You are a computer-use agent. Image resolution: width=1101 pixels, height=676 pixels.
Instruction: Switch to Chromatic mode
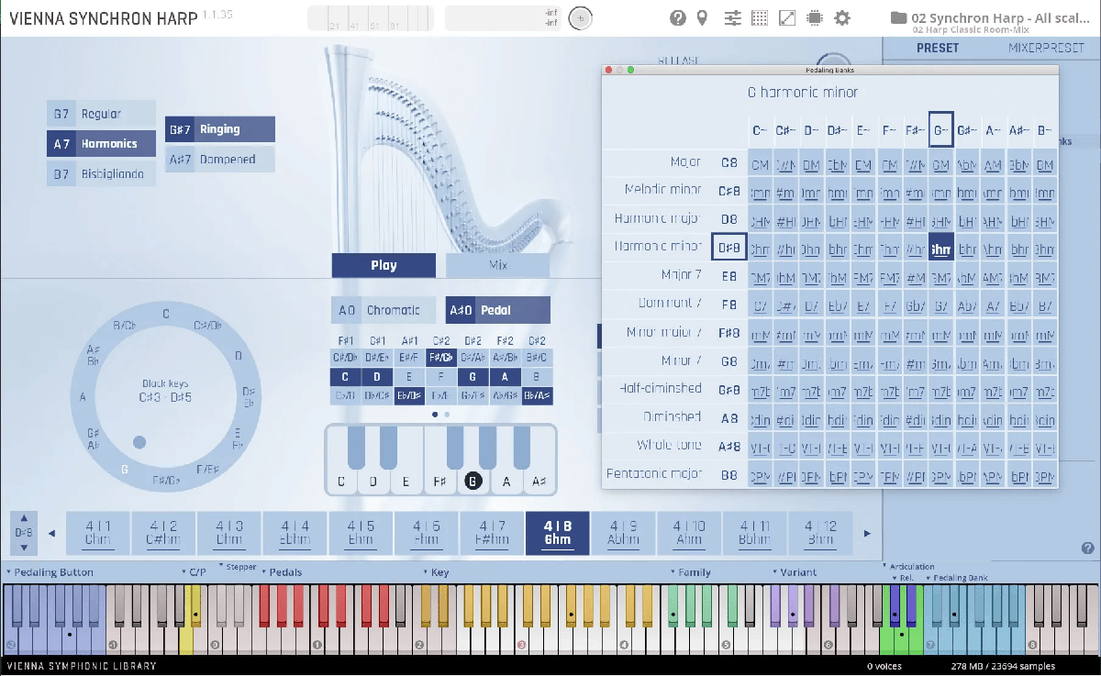[383, 310]
